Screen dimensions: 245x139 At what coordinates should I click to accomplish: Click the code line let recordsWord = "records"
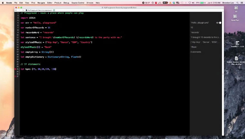pyautogui.click(x=37, y=33)
